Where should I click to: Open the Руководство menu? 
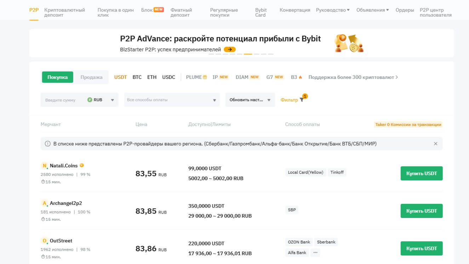coord(333,10)
